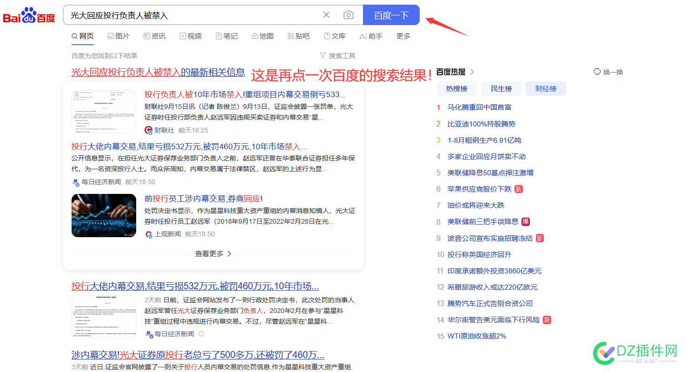Image resolution: width=686 pixels, height=372 pixels.
Task: Open hot topic WTI原油收涨超2%
Action: pyautogui.click(x=476, y=336)
